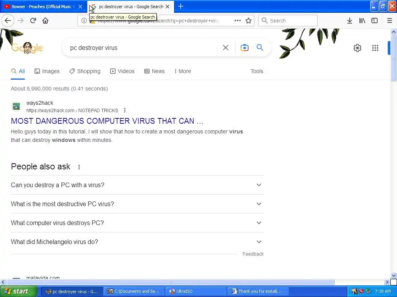Show site information icon in address bar
The width and height of the screenshot is (397, 297).
click(x=84, y=20)
